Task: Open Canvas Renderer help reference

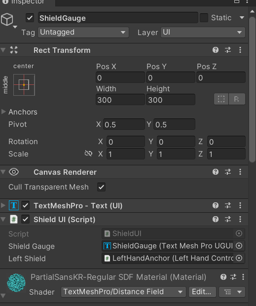Action: tap(216, 172)
